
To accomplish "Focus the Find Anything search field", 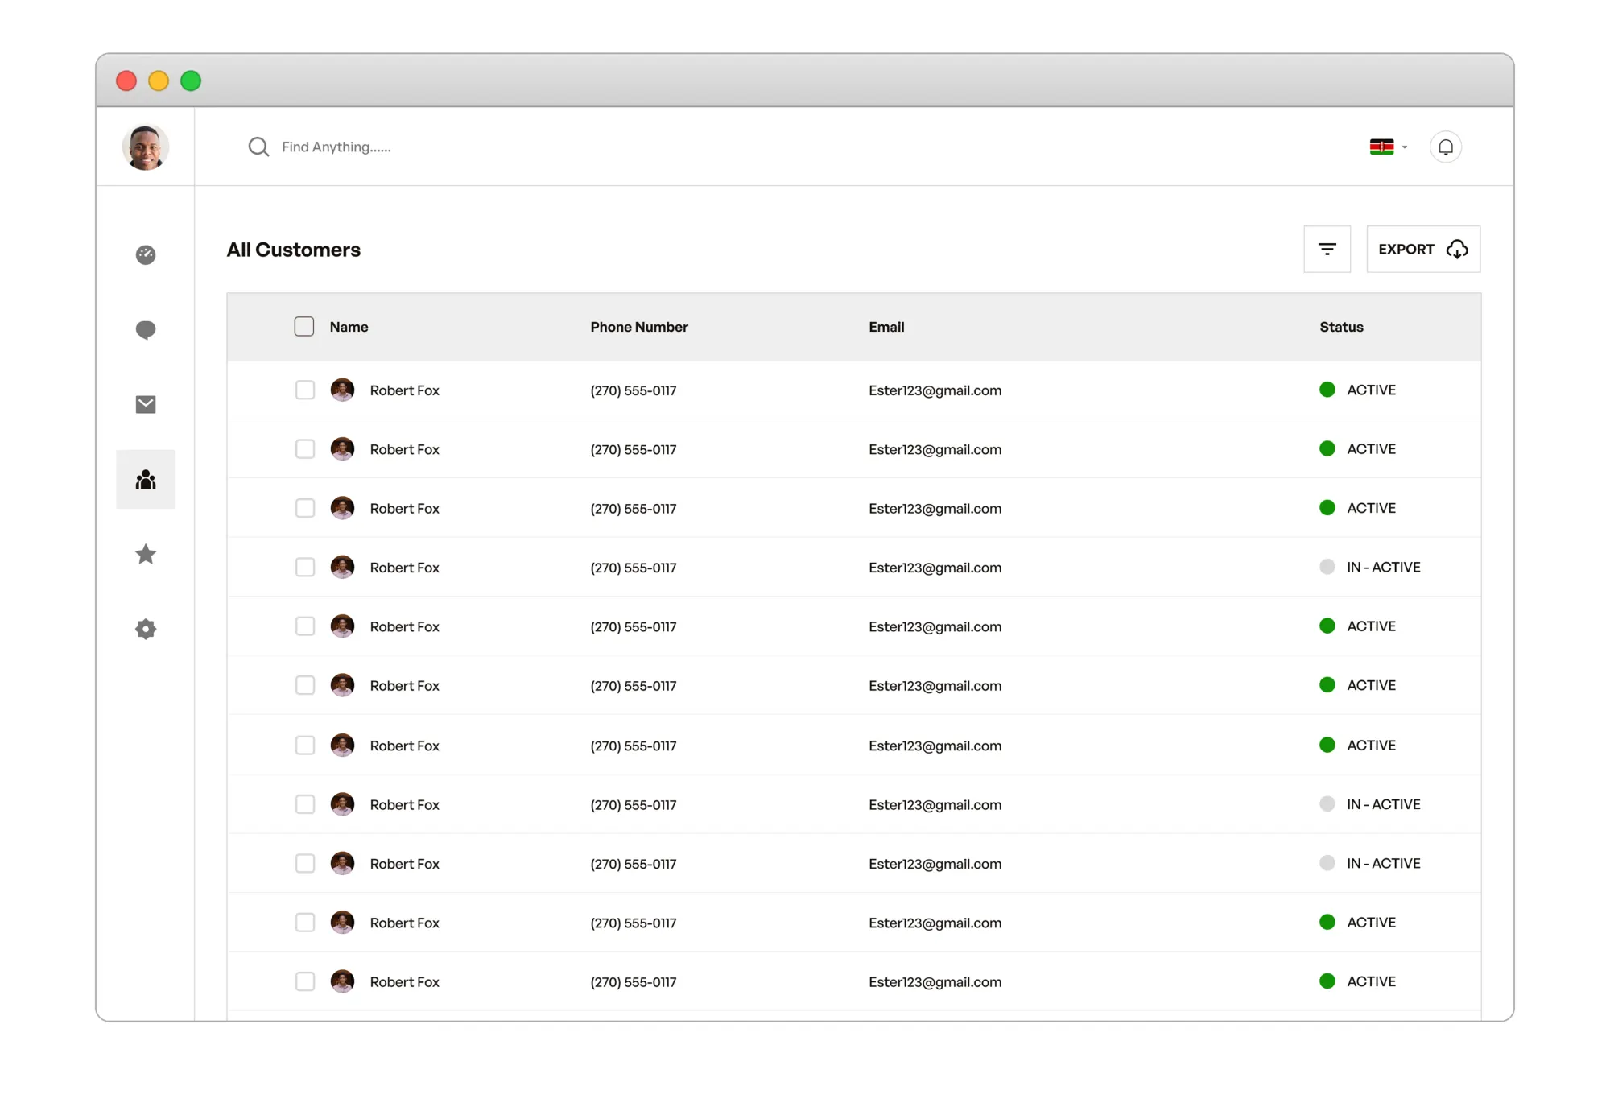I will coord(336,147).
